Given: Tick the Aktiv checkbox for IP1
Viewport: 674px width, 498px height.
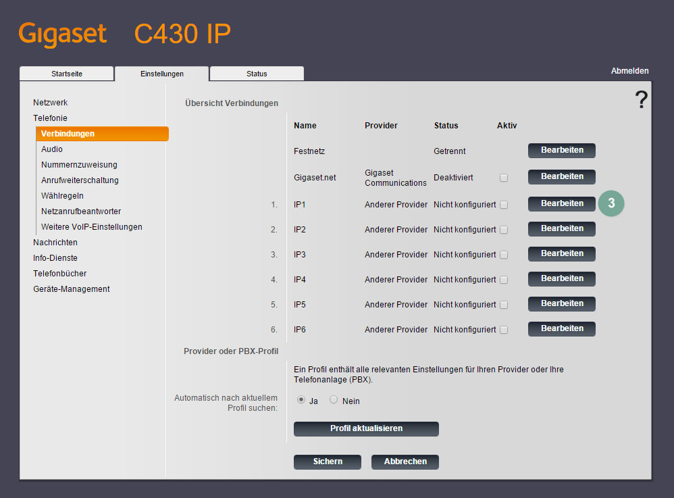Looking at the screenshot, I should coord(504,205).
